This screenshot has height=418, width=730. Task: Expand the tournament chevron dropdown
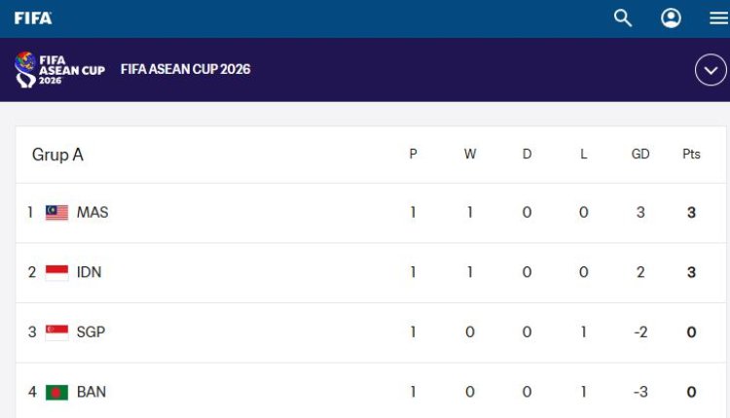click(x=711, y=70)
